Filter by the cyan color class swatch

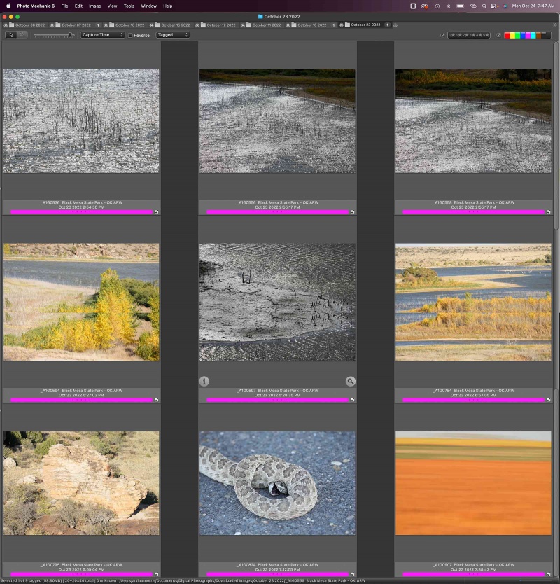pyautogui.click(x=533, y=35)
